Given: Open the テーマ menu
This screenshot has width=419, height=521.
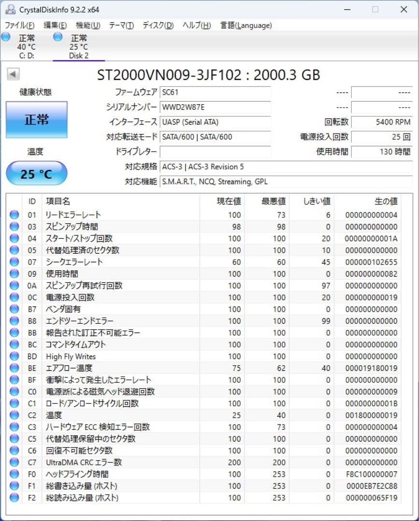Looking at the screenshot, I should click(120, 25).
